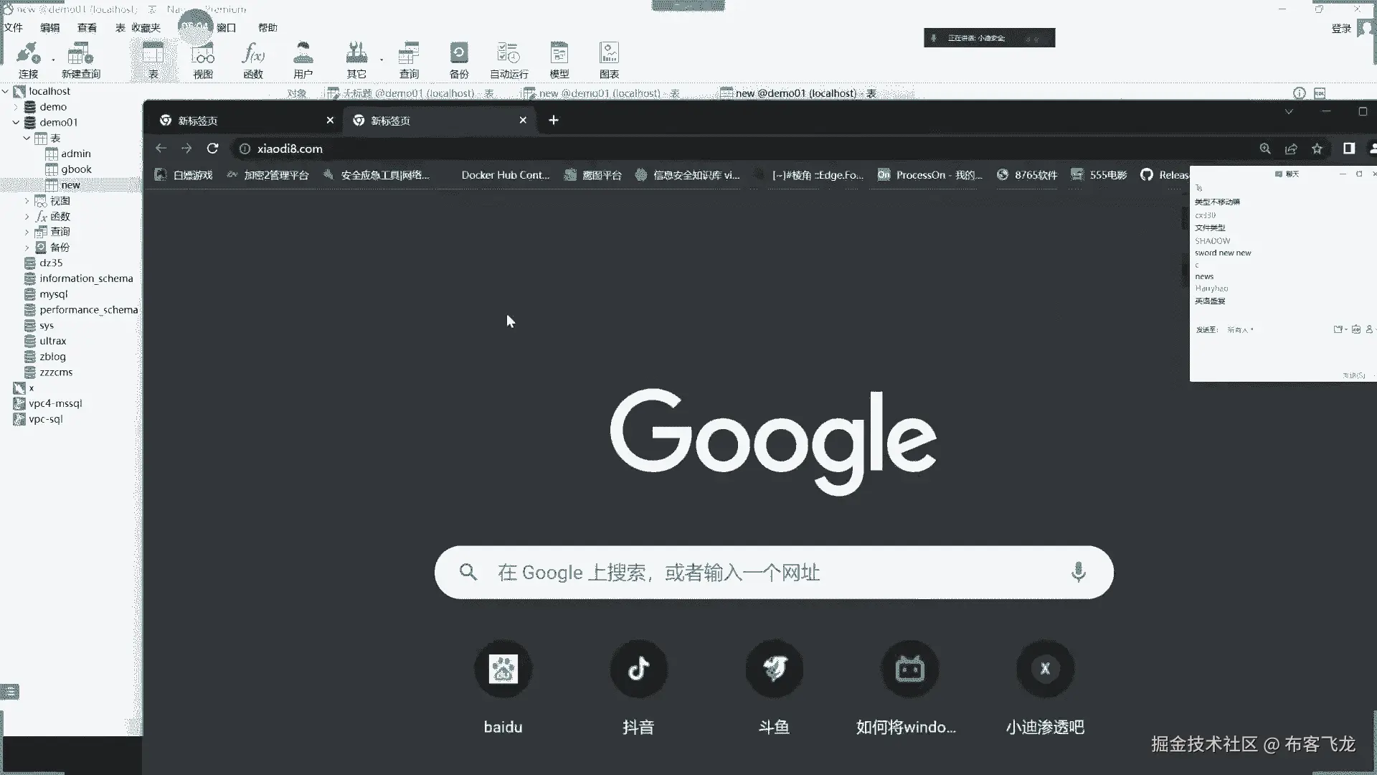
Task: Select the gbook table in tree
Action: (x=76, y=169)
